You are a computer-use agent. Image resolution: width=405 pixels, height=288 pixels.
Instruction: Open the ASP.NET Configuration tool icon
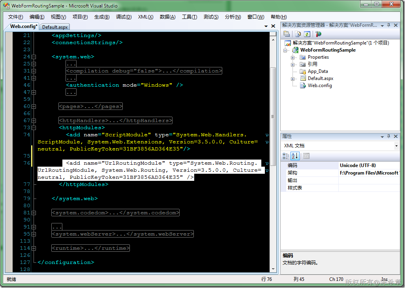(x=318, y=34)
